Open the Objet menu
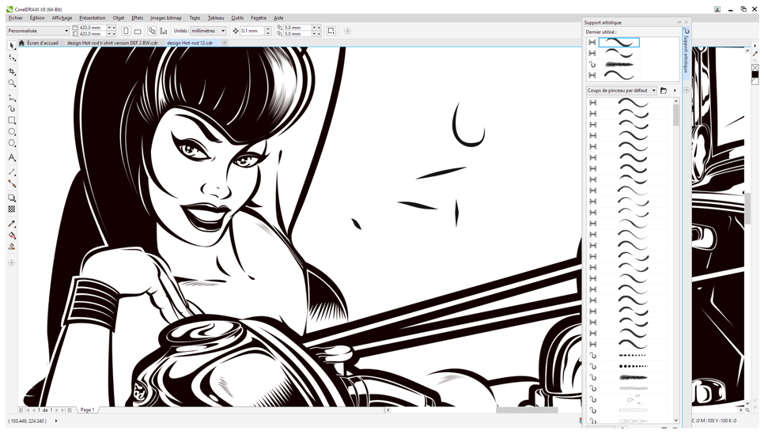The height and width of the screenshot is (434, 764). pyautogui.click(x=119, y=18)
